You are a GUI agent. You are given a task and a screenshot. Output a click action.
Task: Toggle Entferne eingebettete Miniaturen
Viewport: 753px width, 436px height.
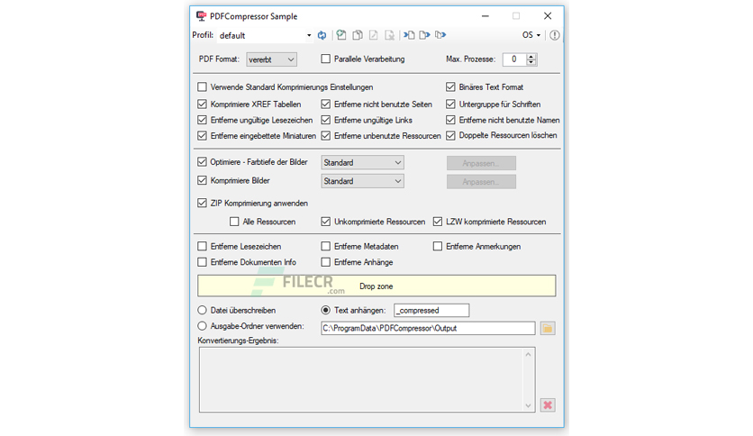(x=202, y=136)
